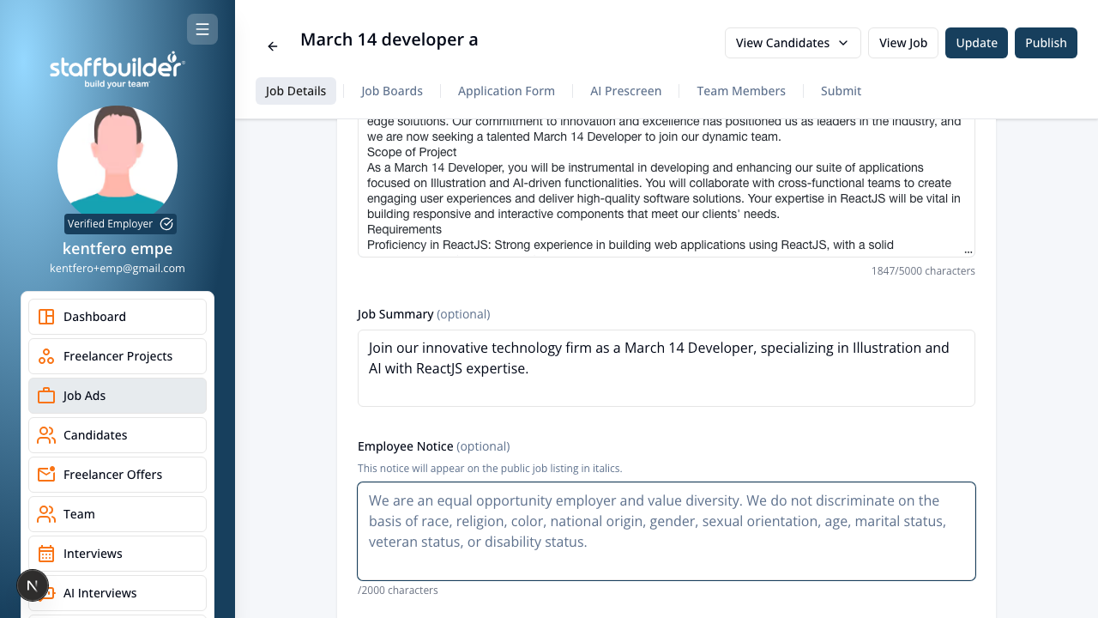Open the Application Form tab
Screen dimensions: 1098x618
click(506, 91)
